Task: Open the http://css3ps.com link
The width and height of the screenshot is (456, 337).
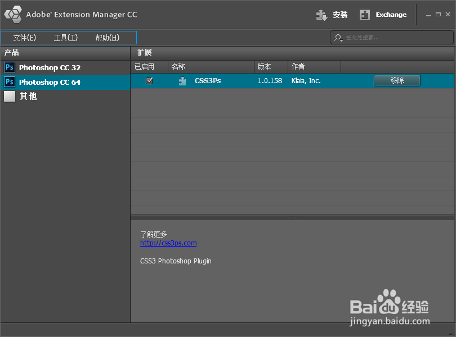Action: [168, 243]
